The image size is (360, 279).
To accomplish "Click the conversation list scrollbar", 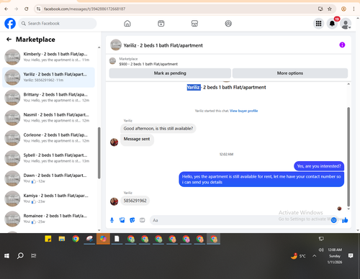I will tap(99, 153).
